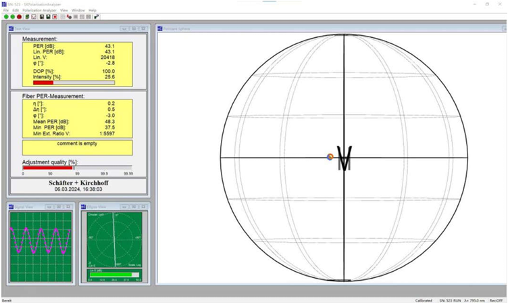
Task: Click the polarization state point on sphere
Action: [330, 157]
